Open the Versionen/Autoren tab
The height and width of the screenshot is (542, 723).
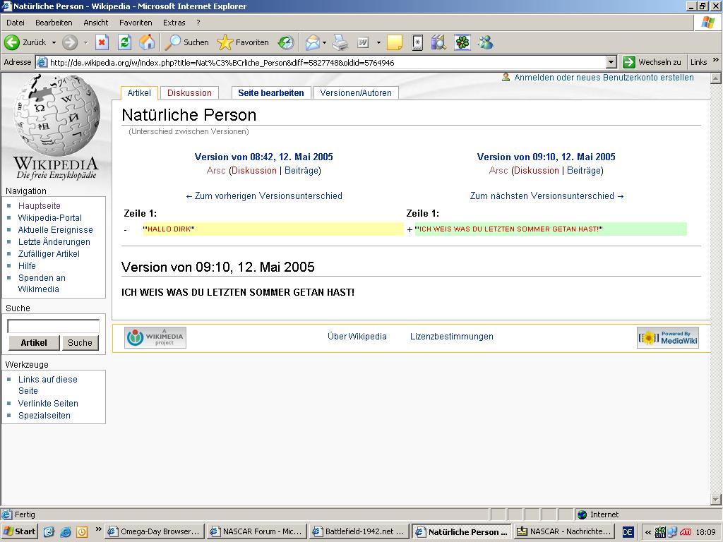356,93
